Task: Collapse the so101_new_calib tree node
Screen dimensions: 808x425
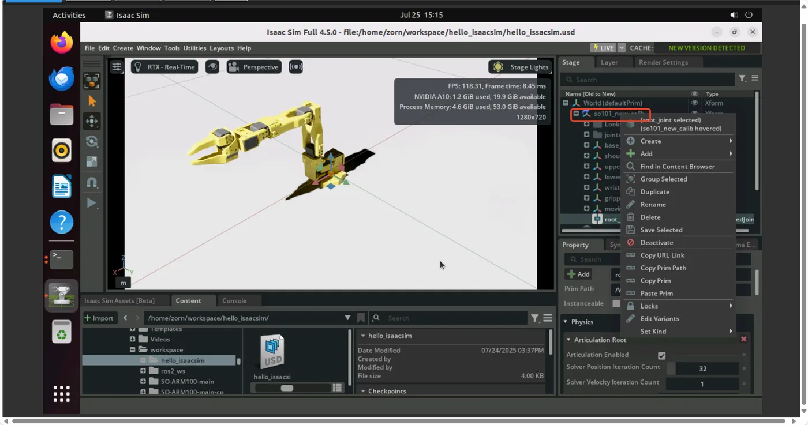Action: [576, 114]
